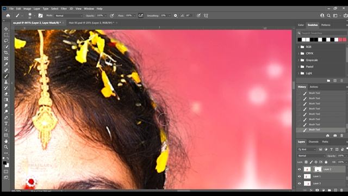Image resolution: width=348 pixels, height=196 pixels.
Task: Switch to the Actions tab
Action: 314,87
